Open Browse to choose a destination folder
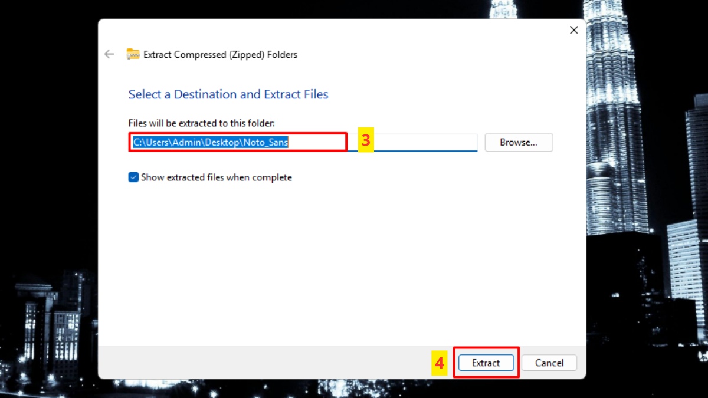This screenshot has height=398, width=708. click(x=518, y=142)
